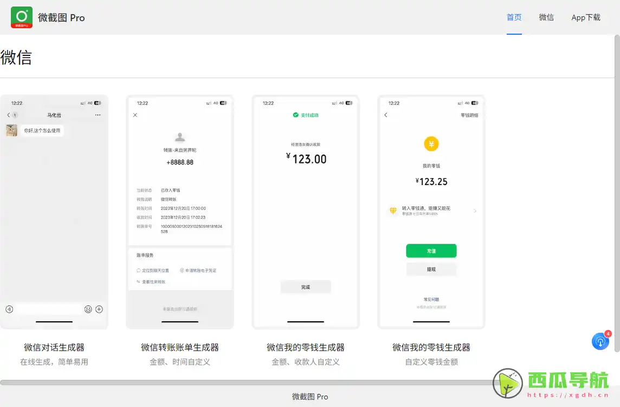The image size is (620, 407).
Task: Click the 查看往来转账 option
Action: point(151,282)
